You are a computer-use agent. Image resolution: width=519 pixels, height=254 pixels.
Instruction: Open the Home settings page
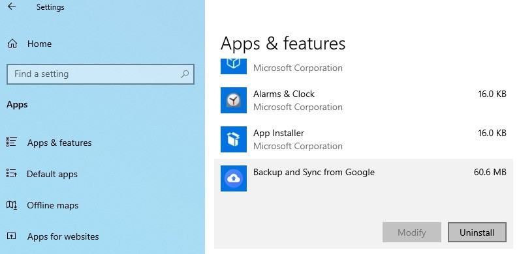[39, 44]
